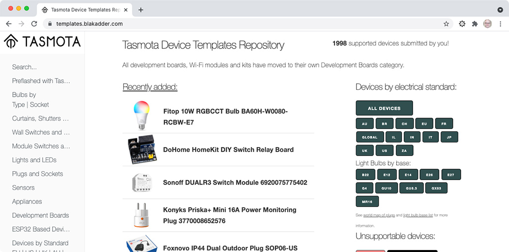Open Wall Switches sidebar category
509x252 pixels.
tap(41, 132)
